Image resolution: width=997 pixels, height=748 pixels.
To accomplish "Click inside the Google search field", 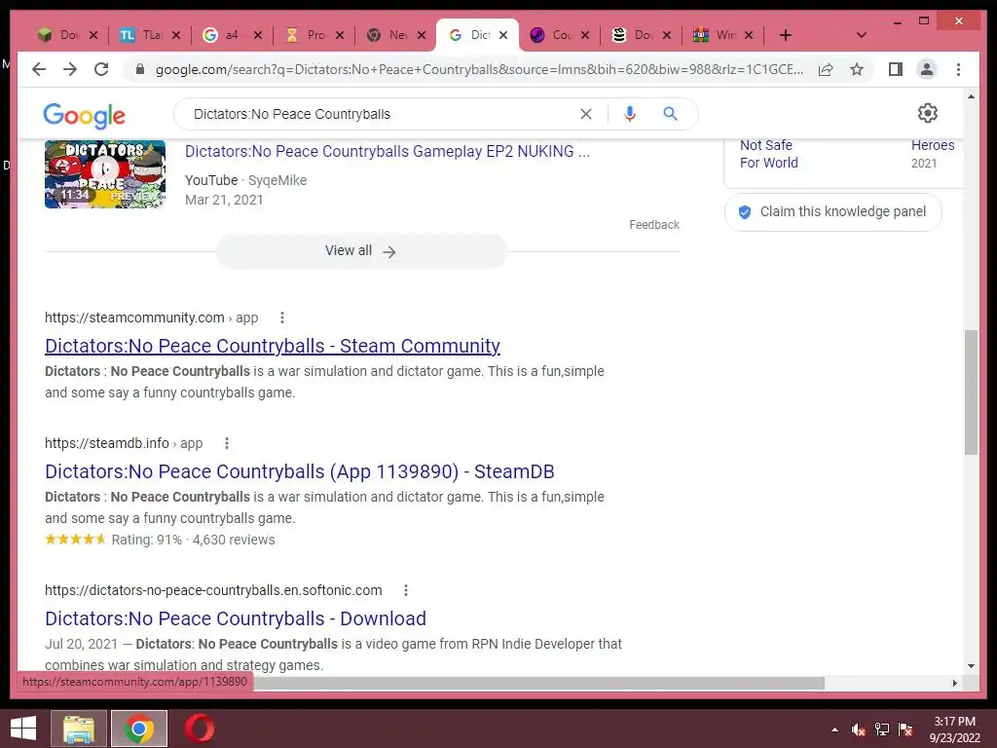I will tap(382, 114).
